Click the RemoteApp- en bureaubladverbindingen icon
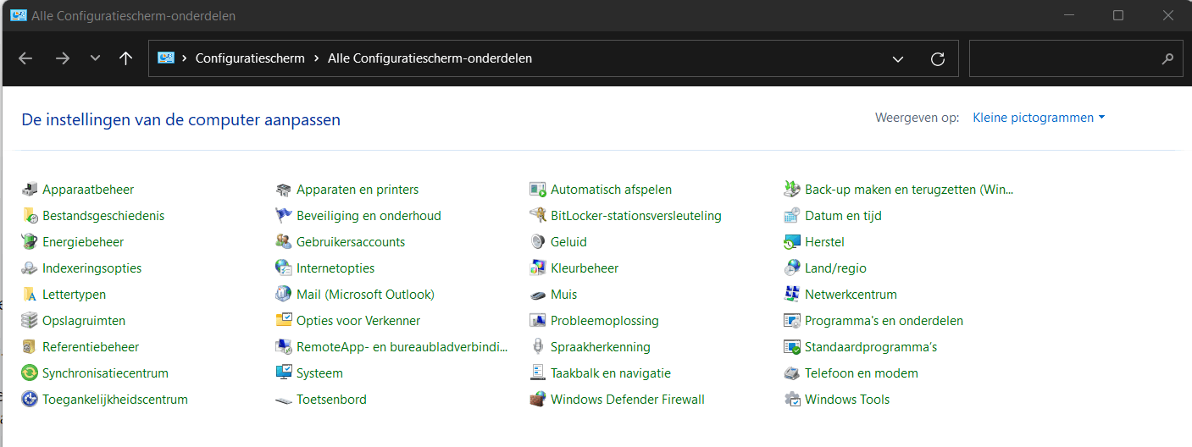Image resolution: width=1192 pixels, height=447 pixels. tap(284, 347)
